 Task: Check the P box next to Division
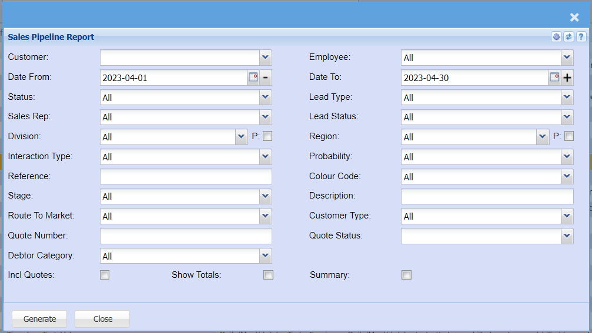(x=267, y=136)
